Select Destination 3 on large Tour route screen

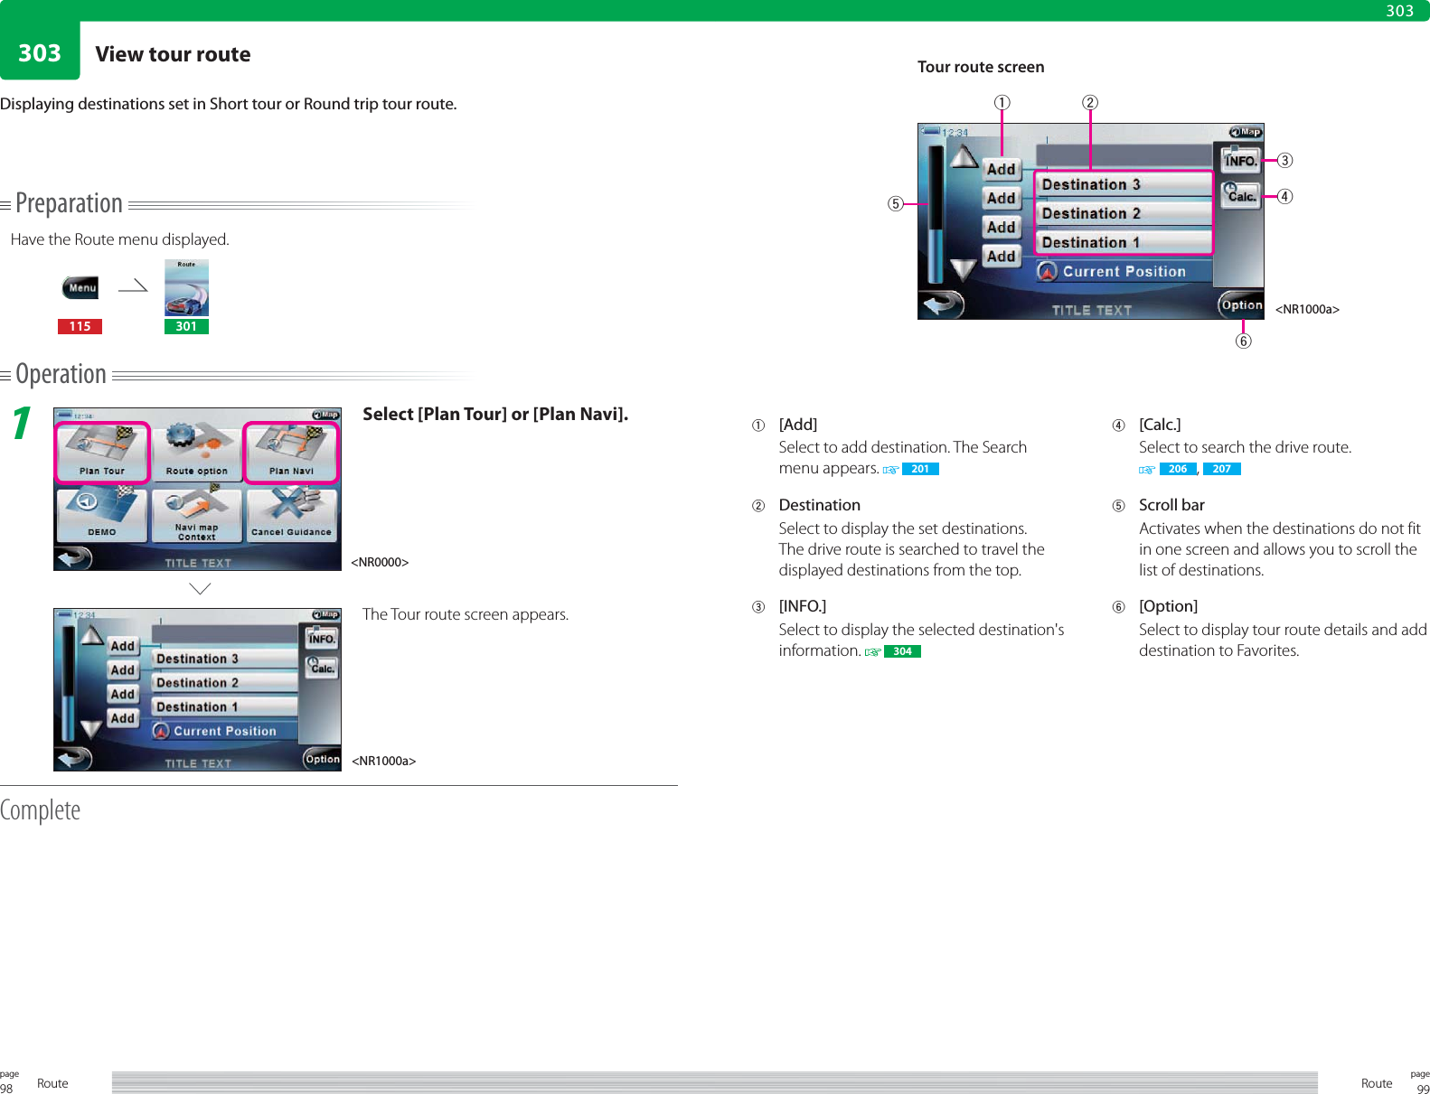coord(1124,184)
